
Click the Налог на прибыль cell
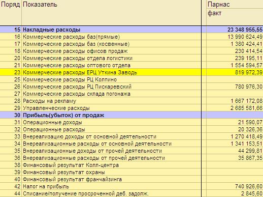[x=111, y=186]
